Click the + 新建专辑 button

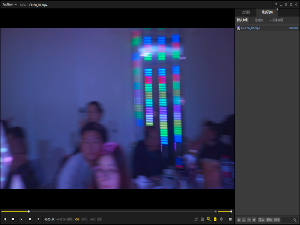click(x=276, y=20)
